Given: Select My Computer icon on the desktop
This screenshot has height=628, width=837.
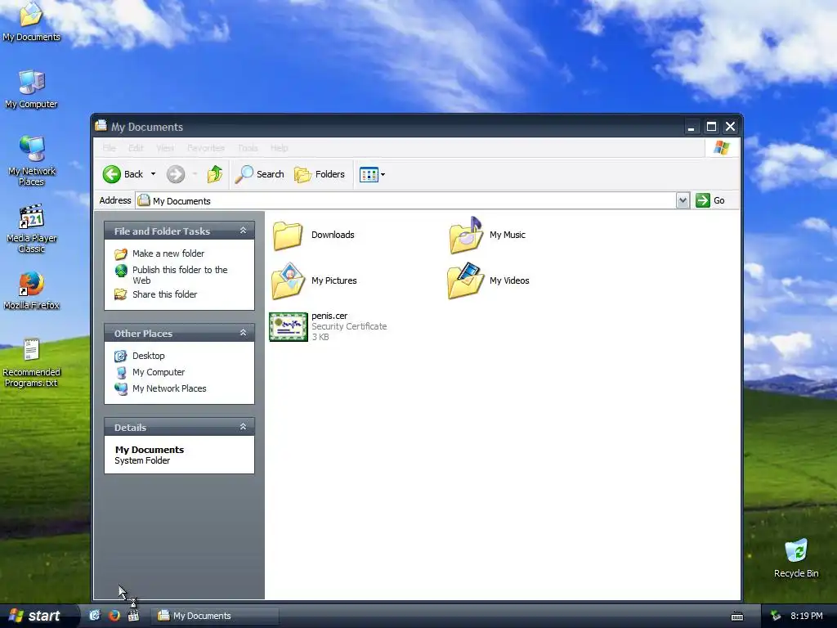Looking at the screenshot, I should coord(32,89).
